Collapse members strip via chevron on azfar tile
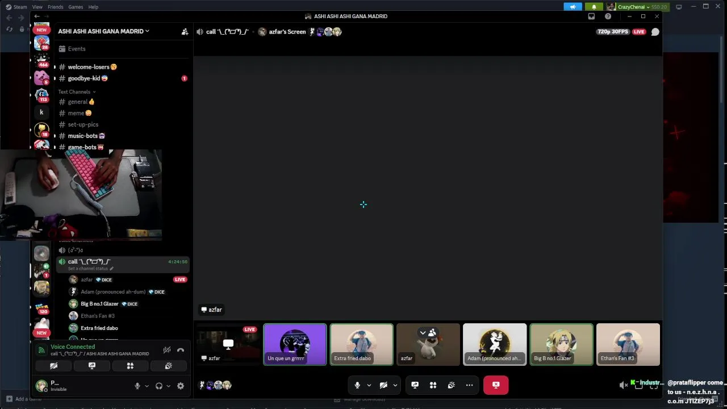Viewport: 727px width, 409px height. [423, 333]
